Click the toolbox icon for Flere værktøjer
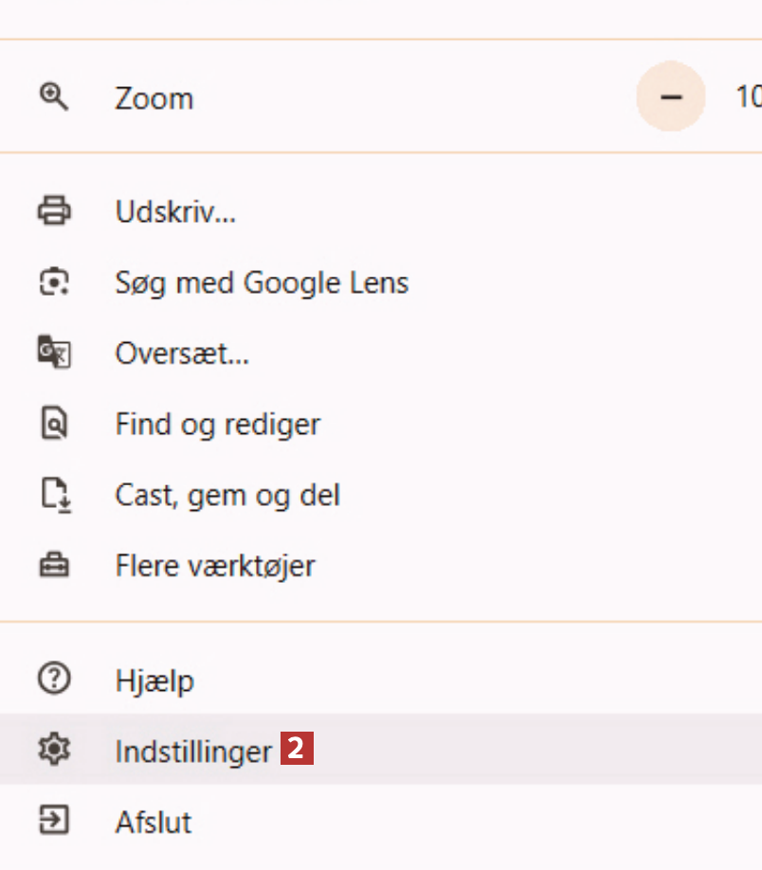The image size is (762, 870). click(53, 566)
